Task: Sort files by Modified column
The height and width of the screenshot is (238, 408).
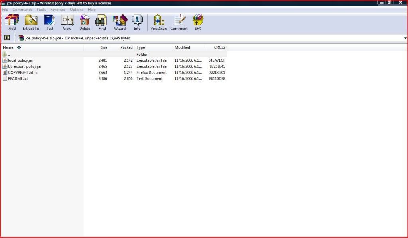Action: (189, 47)
